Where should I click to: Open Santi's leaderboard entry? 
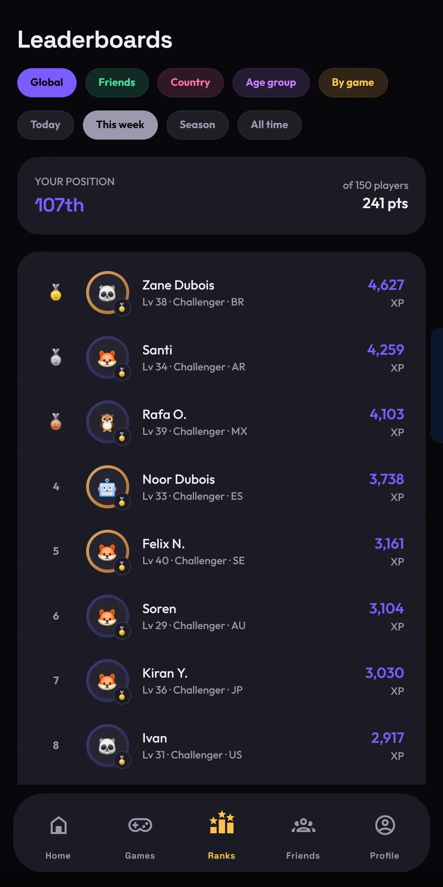tap(221, 358)
